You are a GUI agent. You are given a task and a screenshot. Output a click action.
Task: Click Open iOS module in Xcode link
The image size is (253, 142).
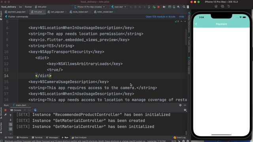tap(160, 17)
